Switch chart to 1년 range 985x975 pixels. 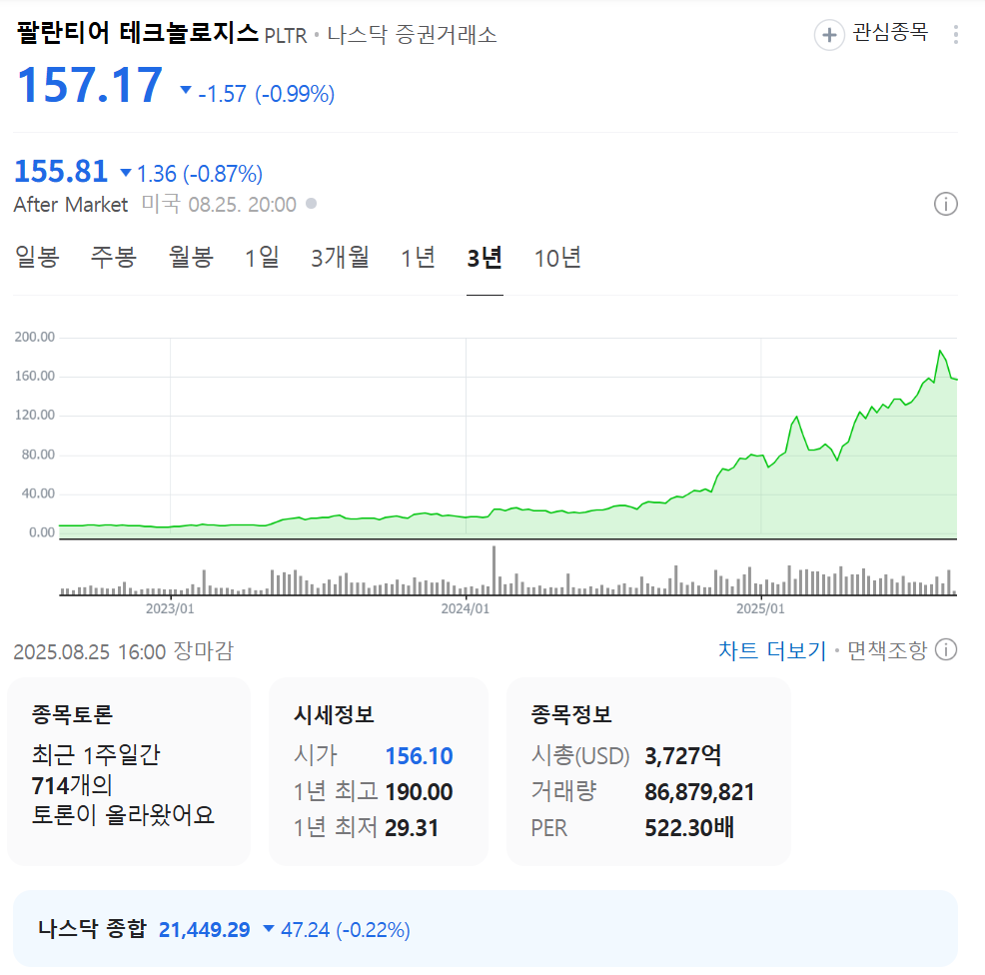pos(418,258)
